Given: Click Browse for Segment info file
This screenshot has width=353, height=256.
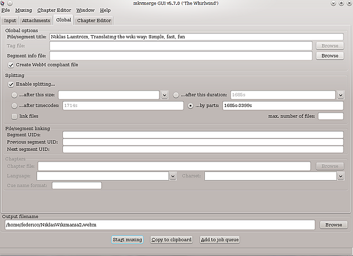Looking at the screenshot, I should (329, 56).
